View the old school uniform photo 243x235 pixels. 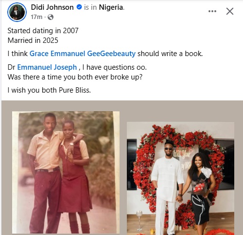click(x=66, y=172)
